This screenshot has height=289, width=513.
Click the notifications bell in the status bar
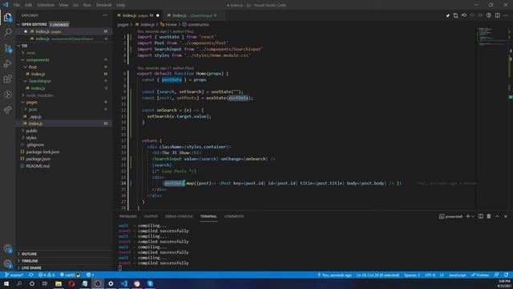coord(506,275)
